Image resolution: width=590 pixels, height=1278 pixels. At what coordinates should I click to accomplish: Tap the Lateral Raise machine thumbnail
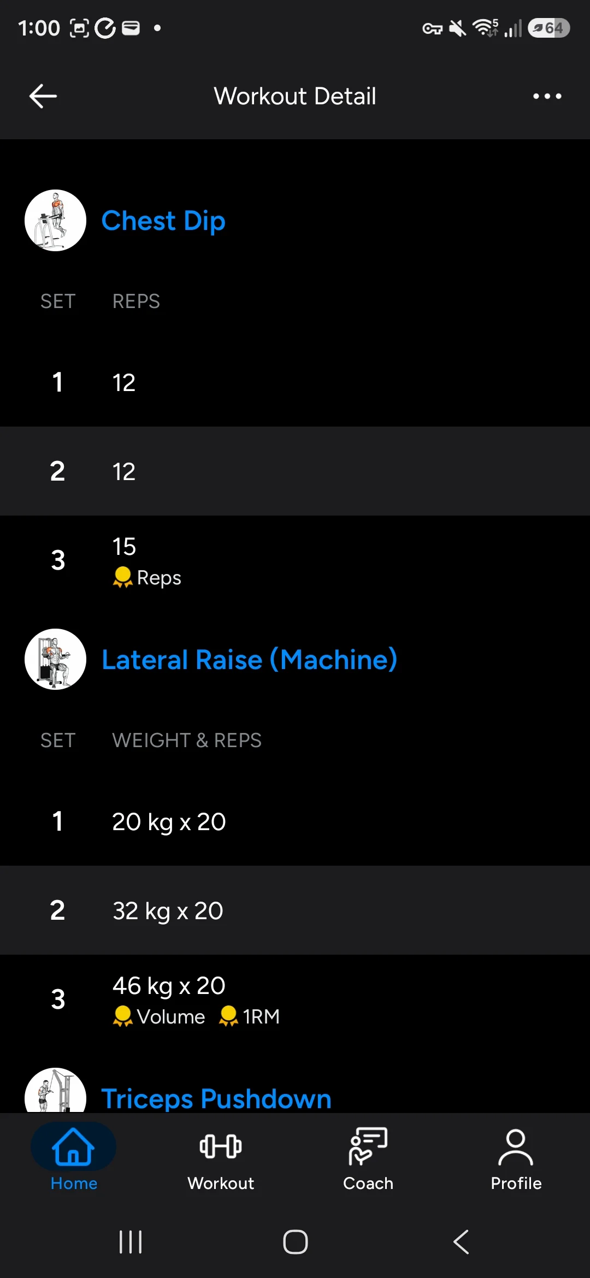tap(55, 659)
